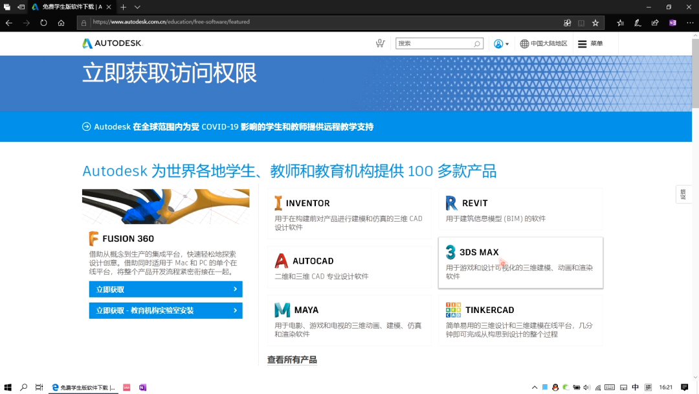Open 查看所有产品 link
This screenshot has height=394, width=699.
pos(292,360)
